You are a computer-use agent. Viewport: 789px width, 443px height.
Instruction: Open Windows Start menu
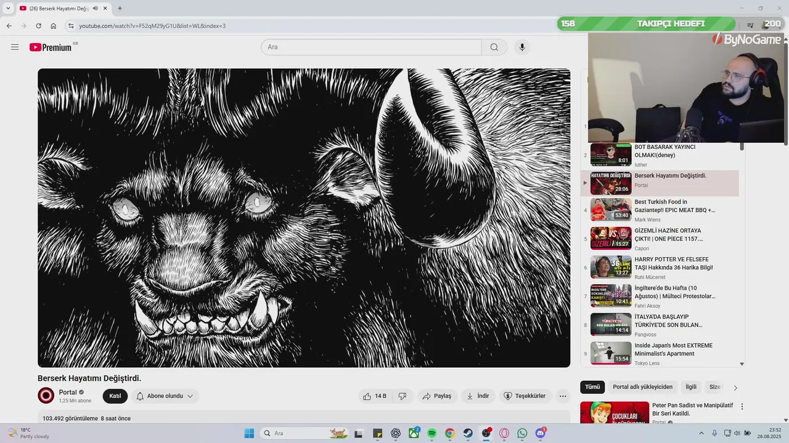(x=249, y=433)
